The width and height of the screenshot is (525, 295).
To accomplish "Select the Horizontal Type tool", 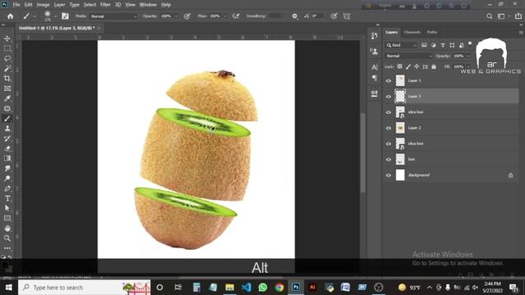I will tap(7, 198).
